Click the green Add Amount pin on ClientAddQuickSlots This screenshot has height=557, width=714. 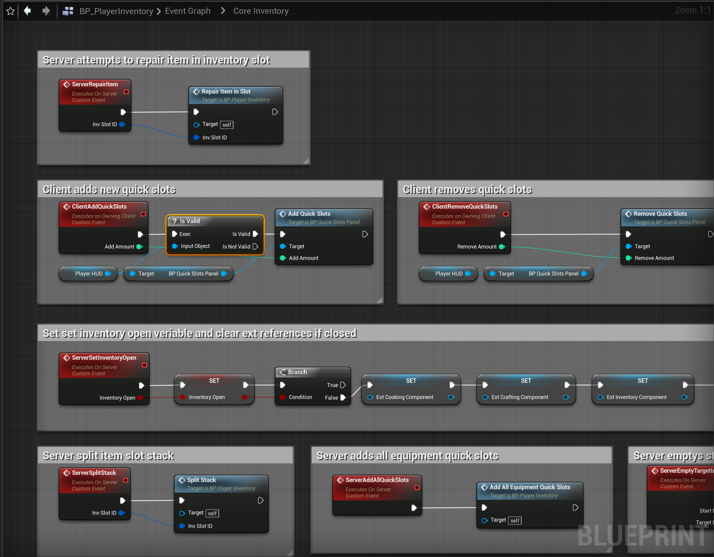click(139, 246)
